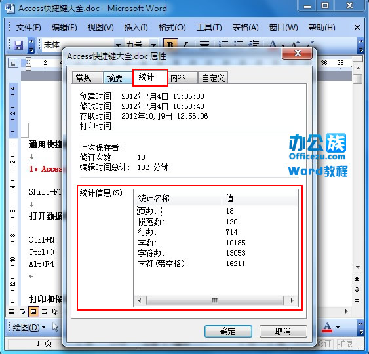369x354 pixels.
Task: Save the document with floppy icon
Action: click(x=18, y=45)
